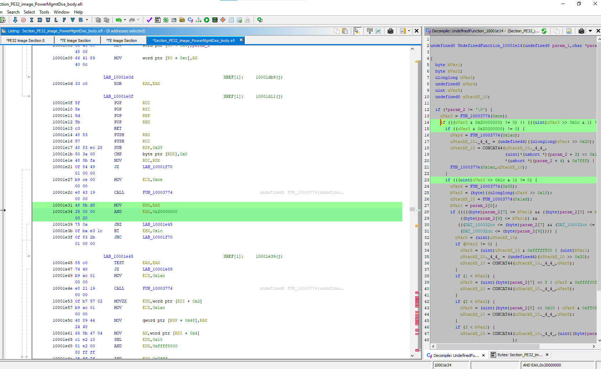Click the orange diamond toolbar icon
Viewport: 601px width, 369px height.
pyautogui.click(x=223, y=20)
